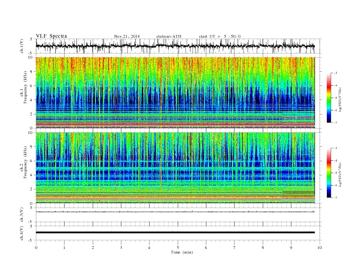Click time axis tick label "8"
Viewport: 360px width, 278px height.
[263, 248]
